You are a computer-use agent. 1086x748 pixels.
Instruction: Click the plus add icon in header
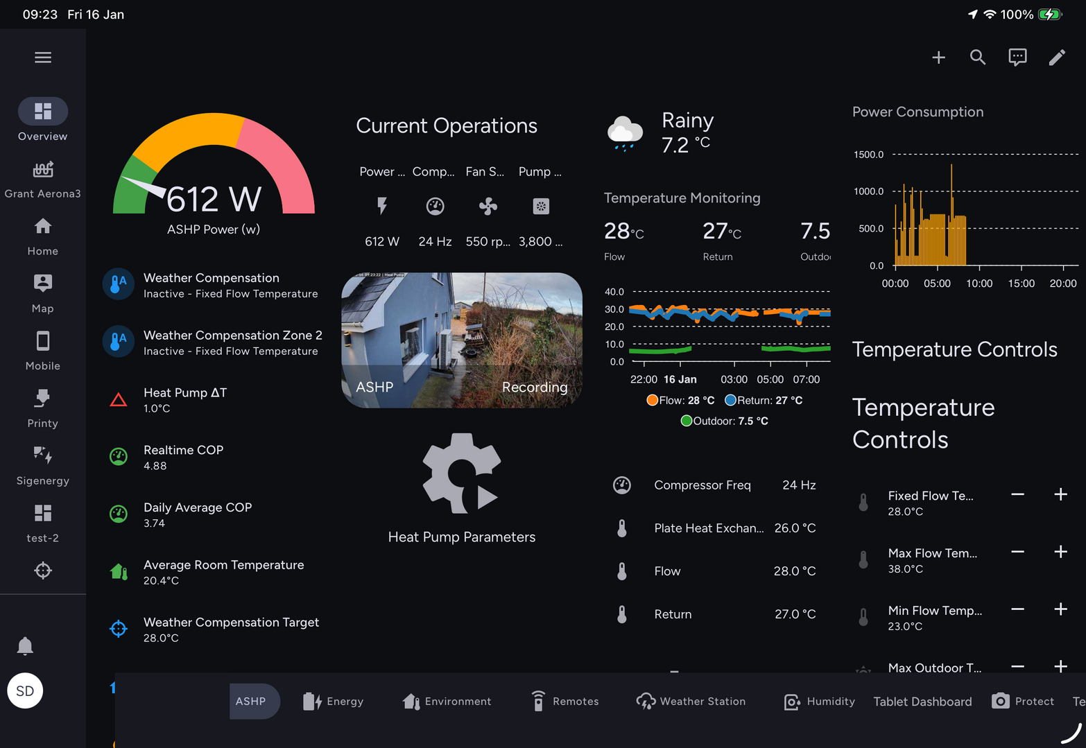click(938, 58)
